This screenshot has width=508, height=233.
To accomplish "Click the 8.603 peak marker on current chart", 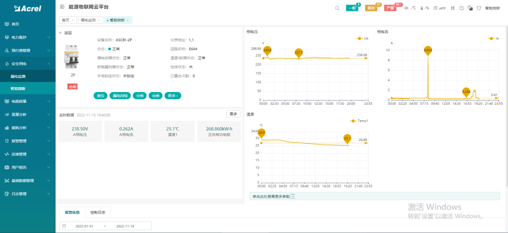I will coord(428,50).
